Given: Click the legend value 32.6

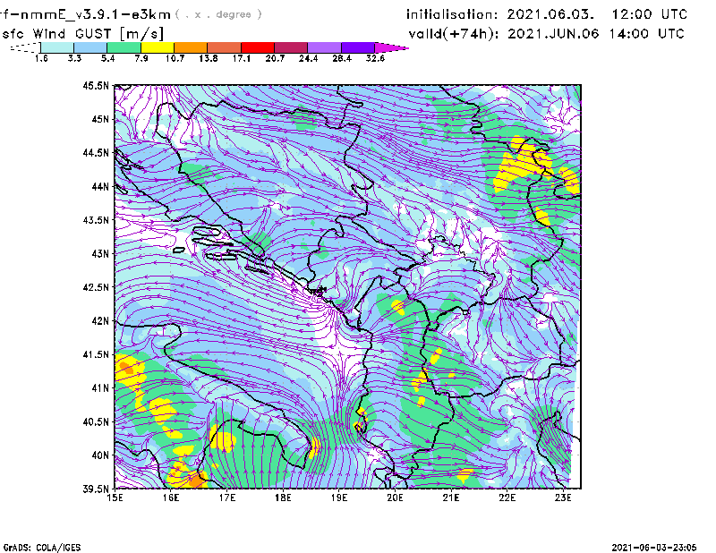Looking at the screenshot, I should [x=375, y=58].
